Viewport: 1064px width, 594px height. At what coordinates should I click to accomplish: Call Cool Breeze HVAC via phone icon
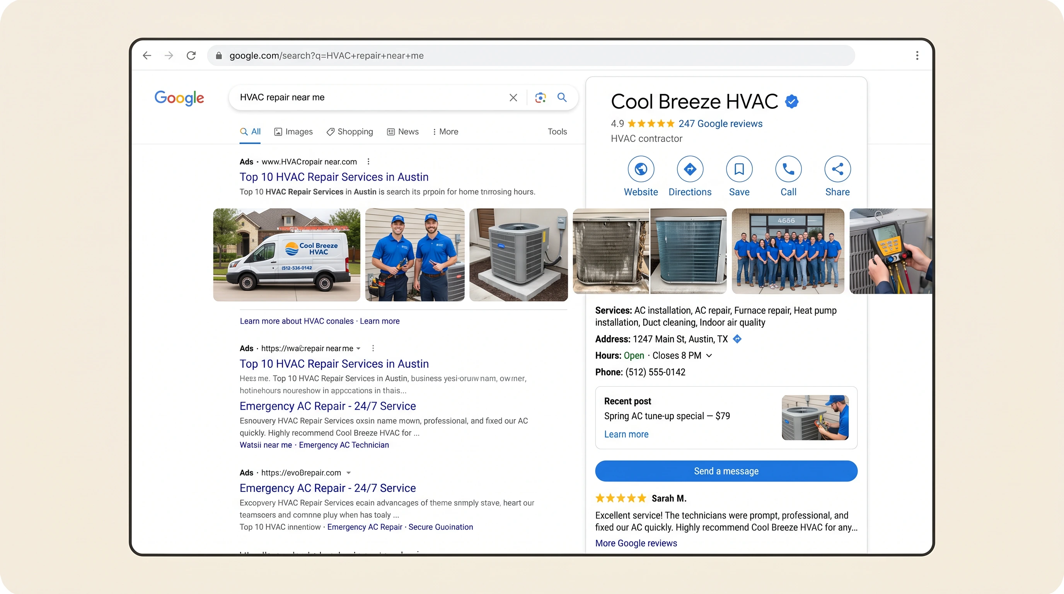pyautogui.click(x=788, y=169)
